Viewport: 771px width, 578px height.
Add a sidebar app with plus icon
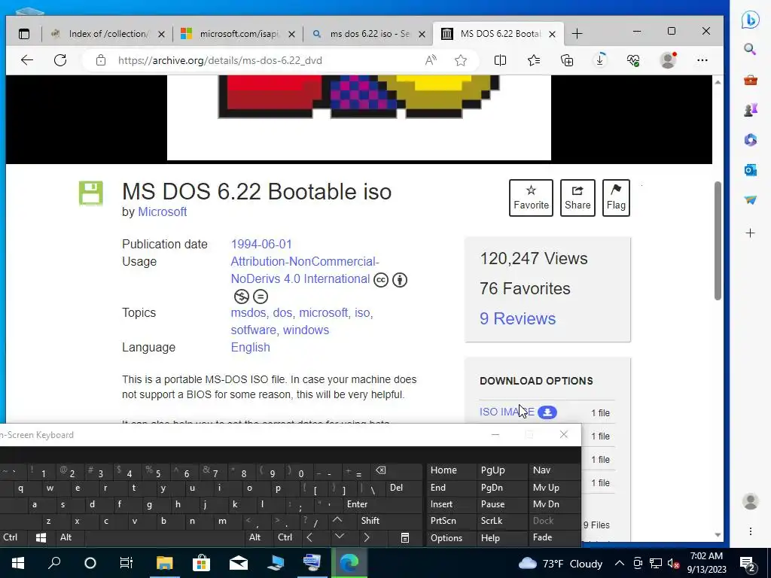(751, 233)
